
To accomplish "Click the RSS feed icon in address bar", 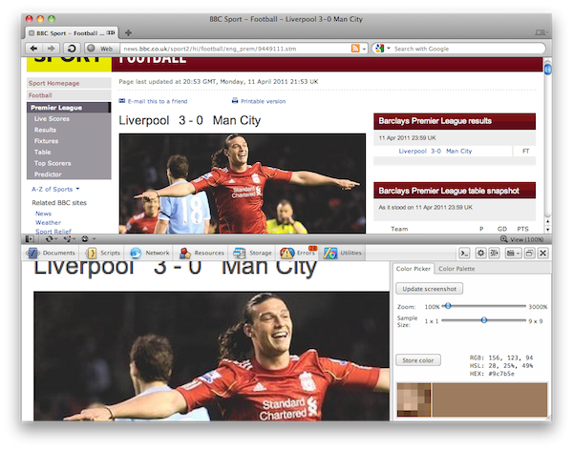I will coord(355,48).
